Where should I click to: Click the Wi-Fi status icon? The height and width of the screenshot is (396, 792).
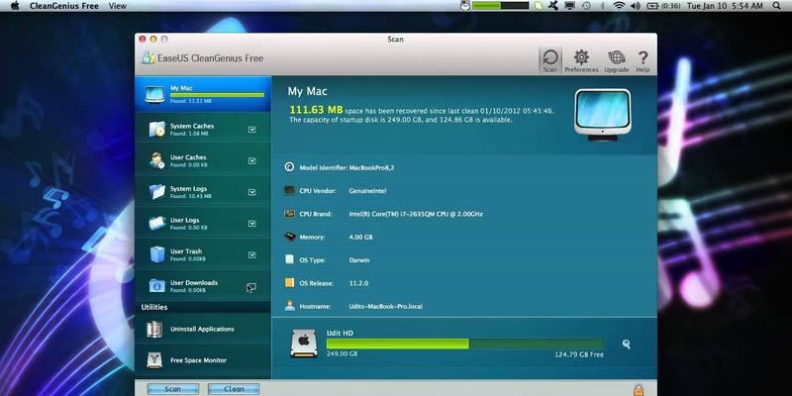[x=619, y=6]
